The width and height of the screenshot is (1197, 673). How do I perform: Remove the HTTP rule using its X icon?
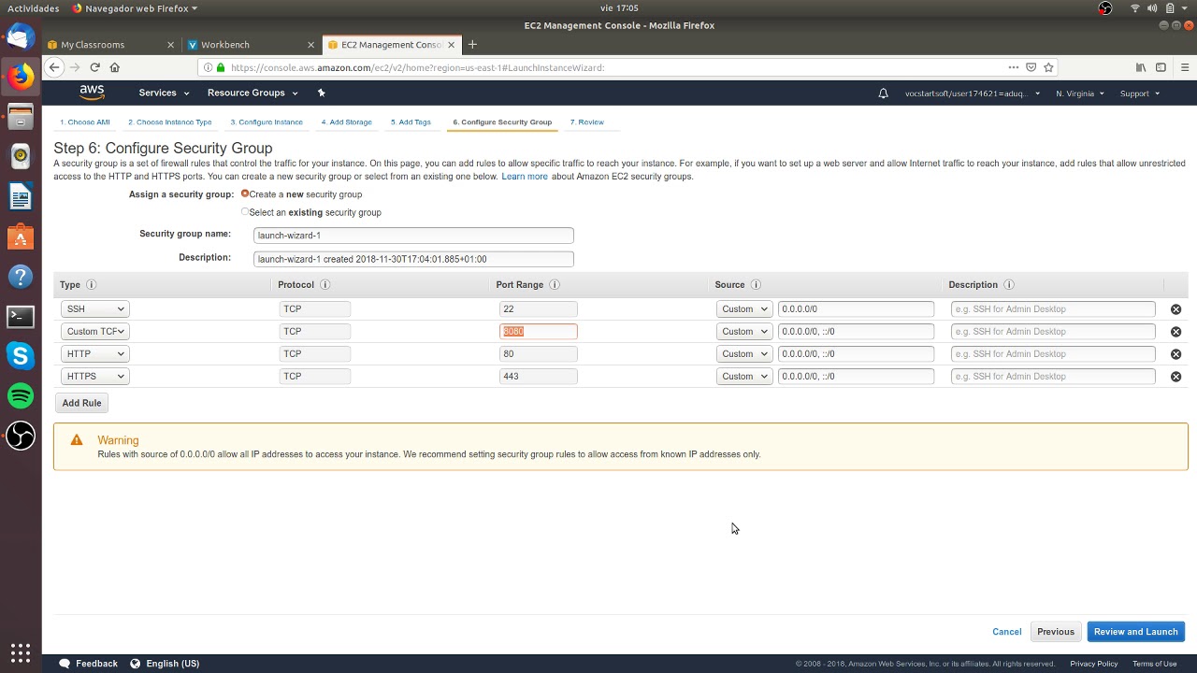1175,354
